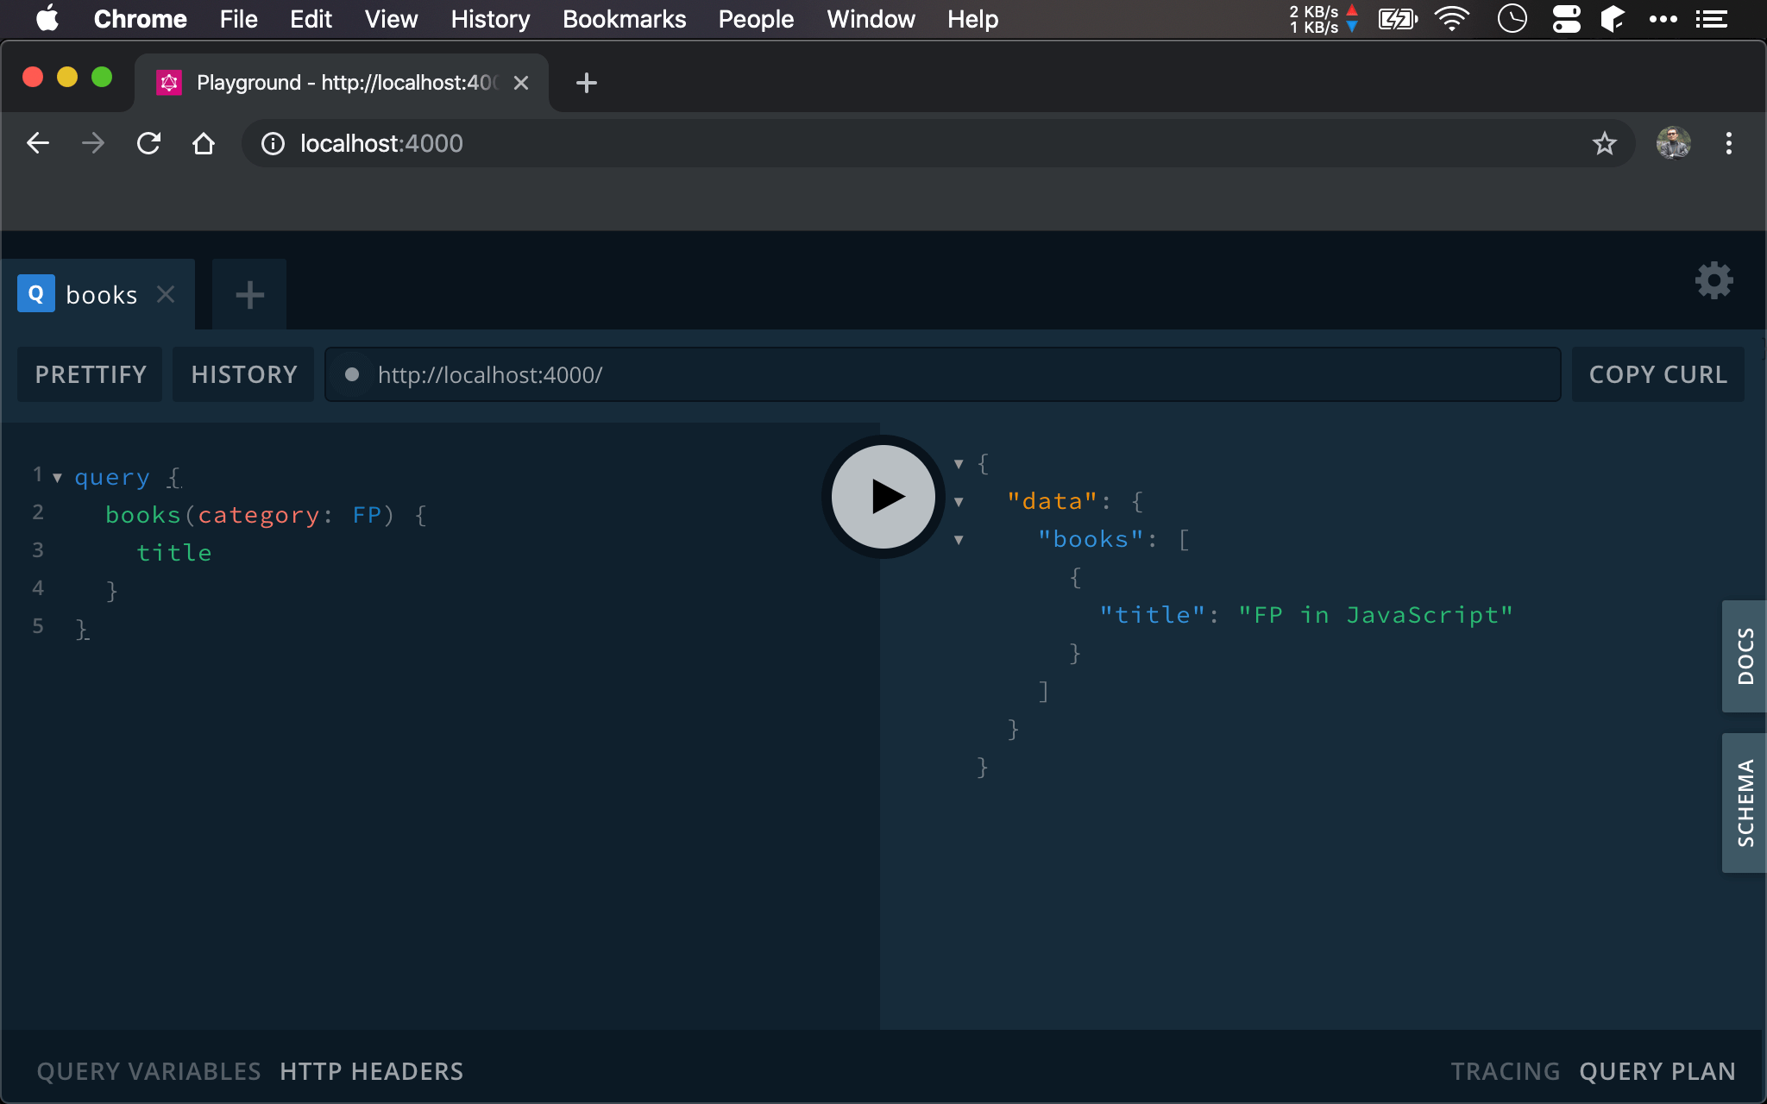Open HTTP HEADERS panel
Viewport: 1767px width, 1104px height.
[x=372, y=1071]
